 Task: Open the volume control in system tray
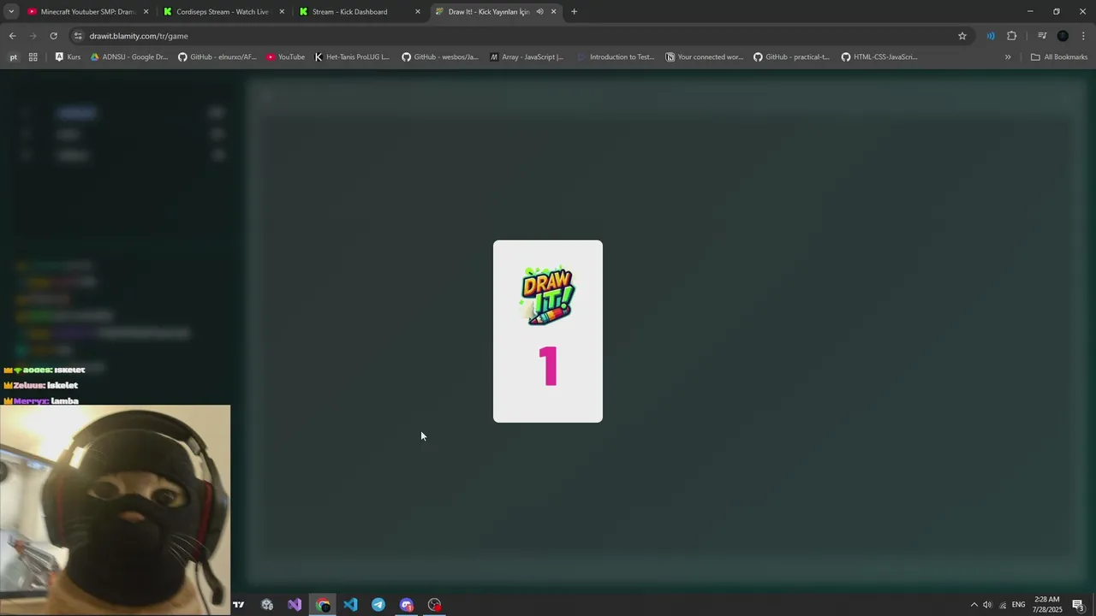[x=987, y=605]
